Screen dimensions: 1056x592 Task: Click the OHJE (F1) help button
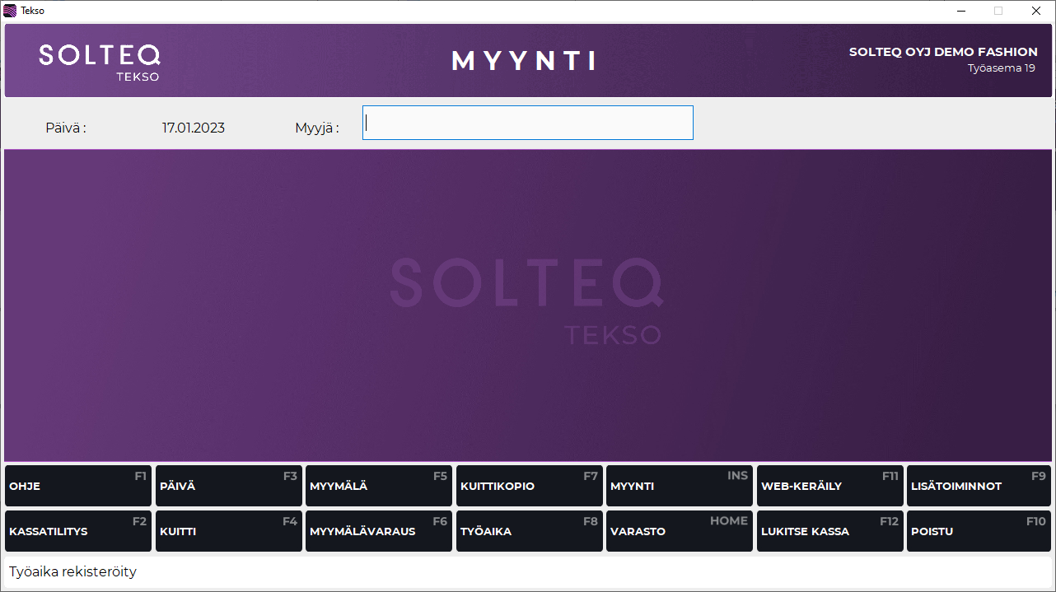point(78,486)
